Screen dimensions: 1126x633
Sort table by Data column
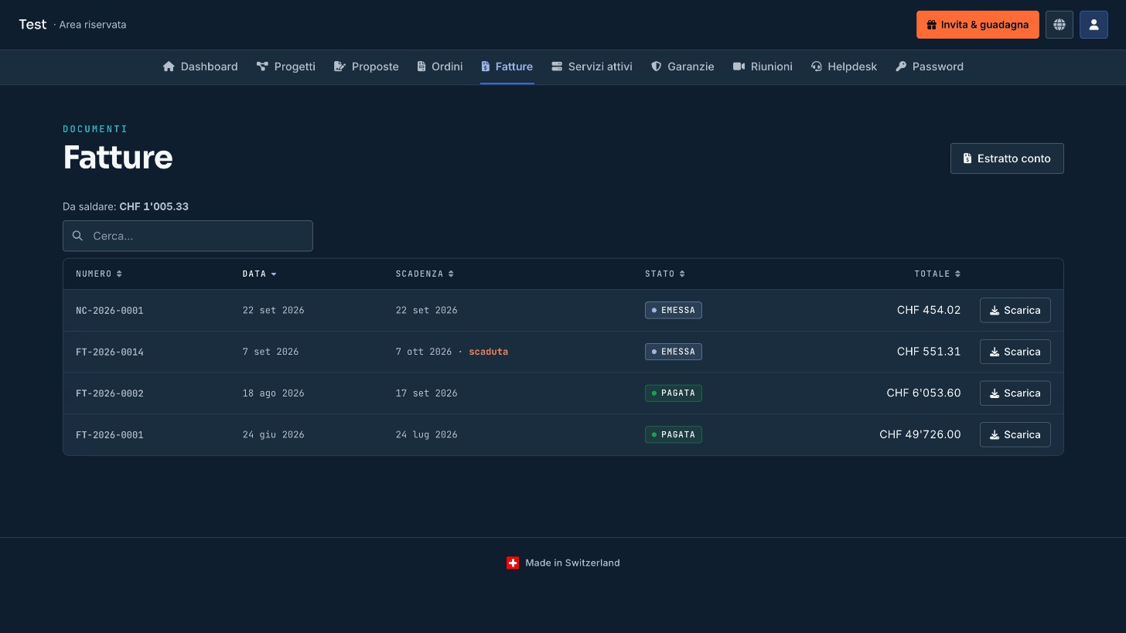[x=259, y=274]
